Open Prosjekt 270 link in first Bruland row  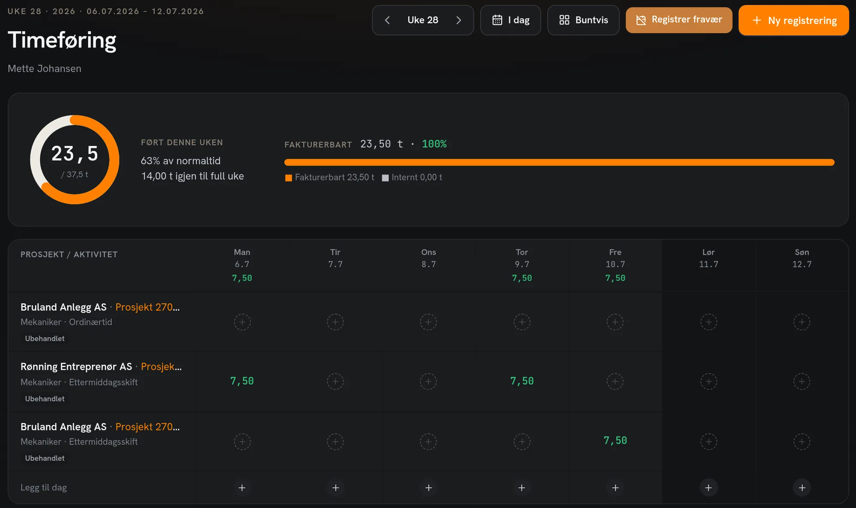point(148,307)
